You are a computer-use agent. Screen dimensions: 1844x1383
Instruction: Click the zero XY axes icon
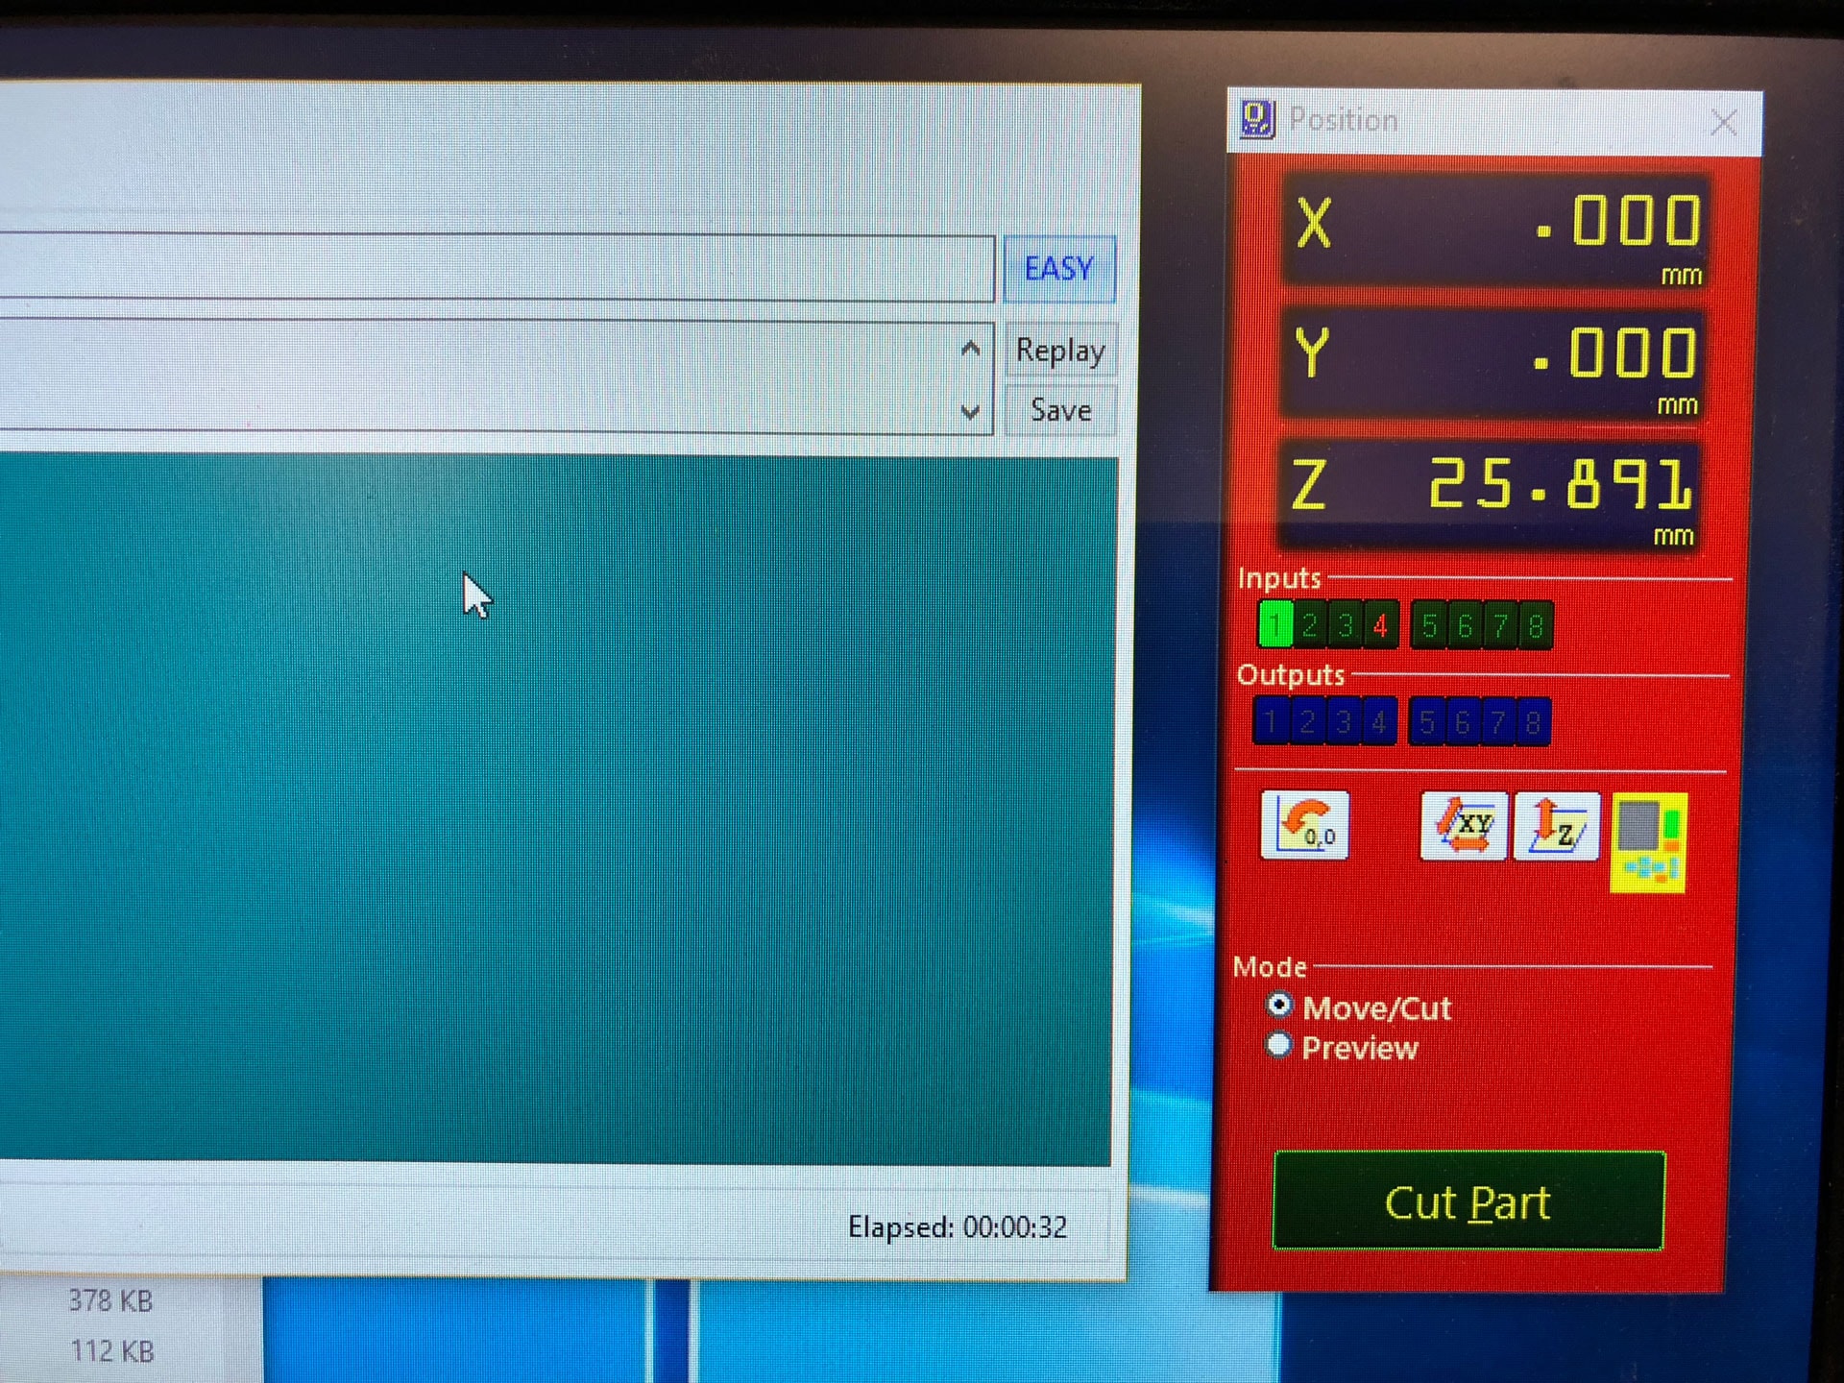(x=1463, y=825)
